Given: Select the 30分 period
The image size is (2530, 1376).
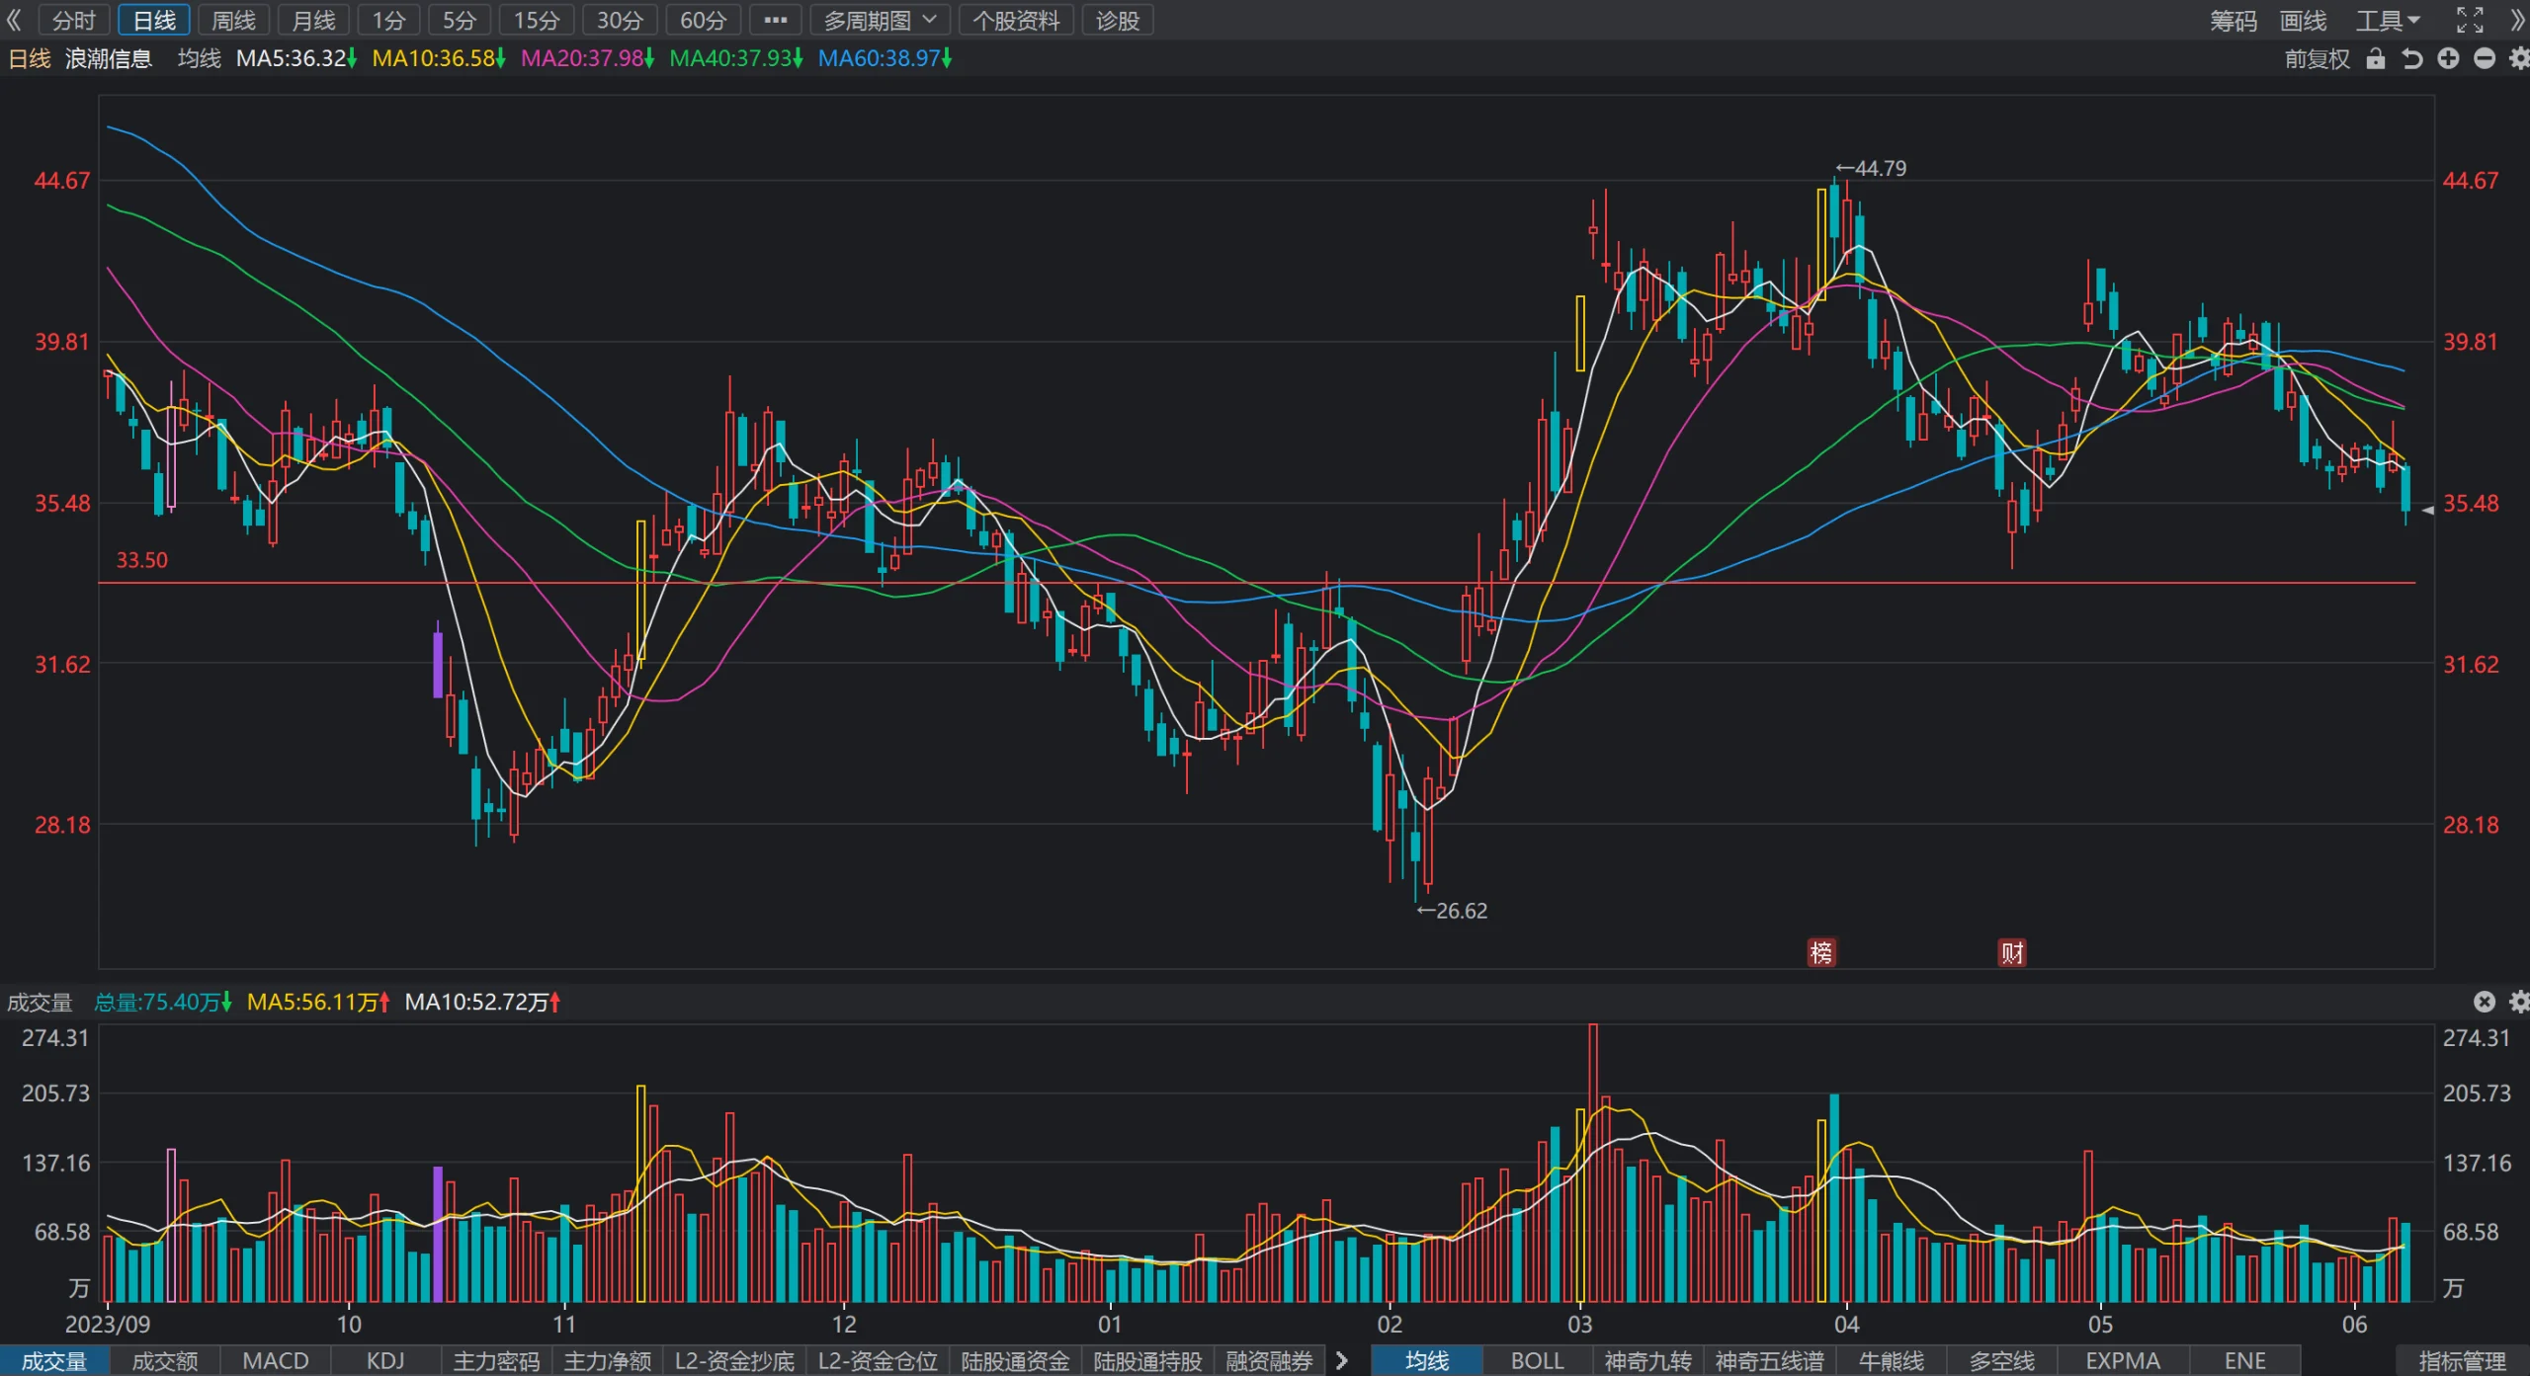Looking at the screenshot, I should tap(620, 20).
